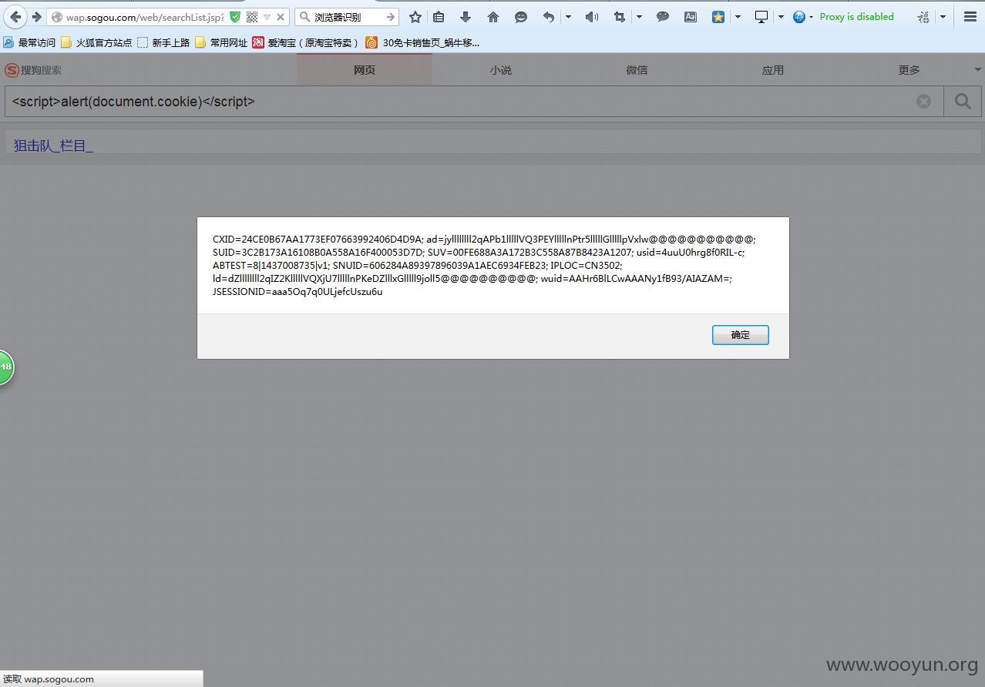Mute sound with the speaker icon

pos(592,17)
